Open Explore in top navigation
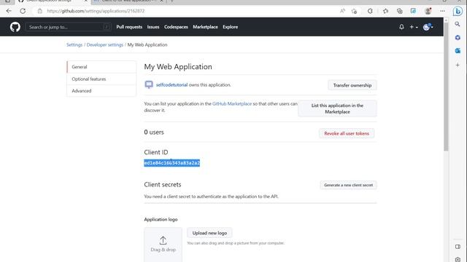467x262 pixels. (x=231, y=27)
